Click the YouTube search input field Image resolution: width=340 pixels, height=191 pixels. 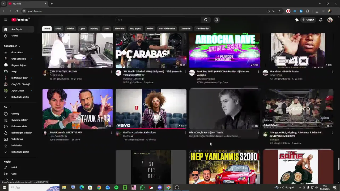click(x=158, y=20)
